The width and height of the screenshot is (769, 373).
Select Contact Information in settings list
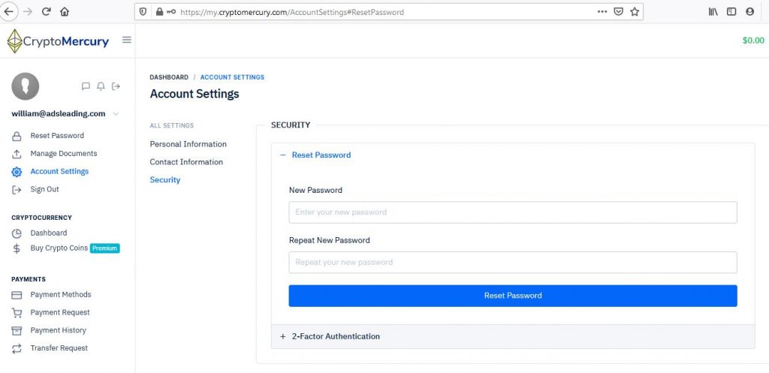pos(186,162)
